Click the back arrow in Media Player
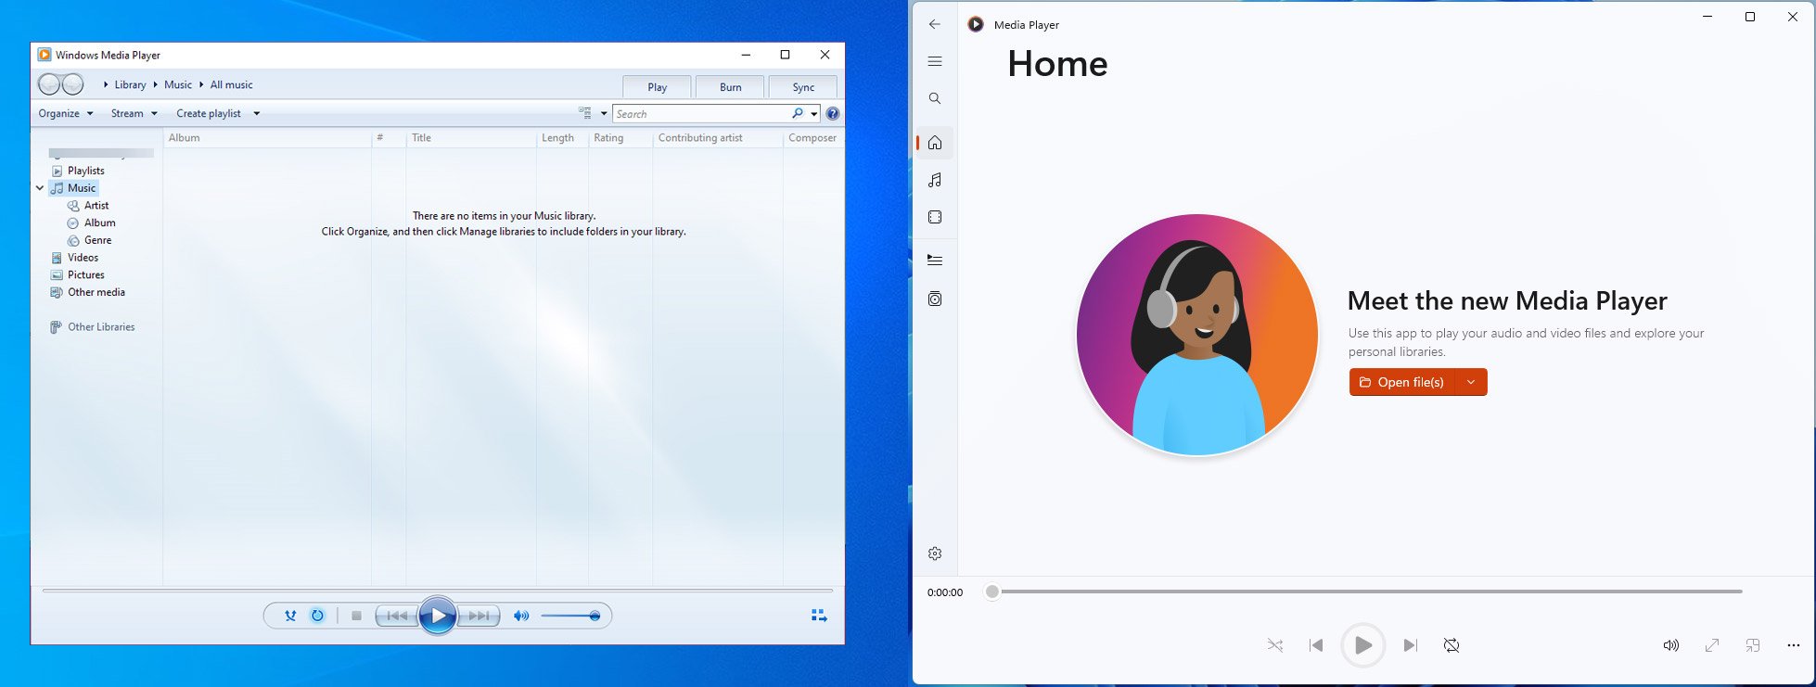The image size is (1816, 687). (935, 24)
